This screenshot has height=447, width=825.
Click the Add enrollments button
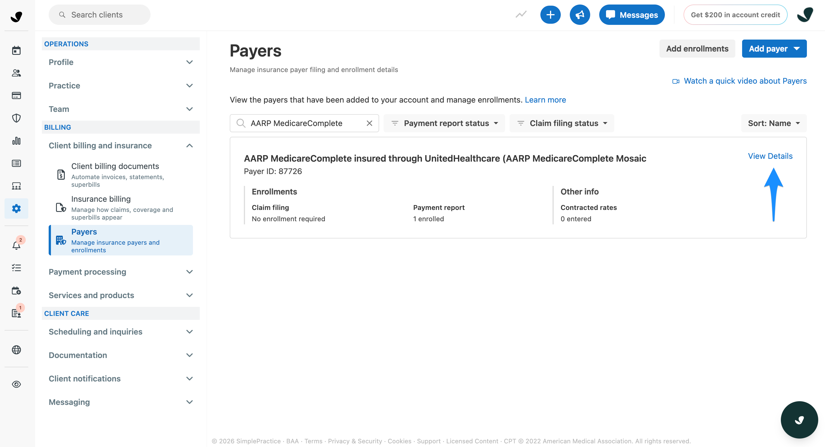697,49
